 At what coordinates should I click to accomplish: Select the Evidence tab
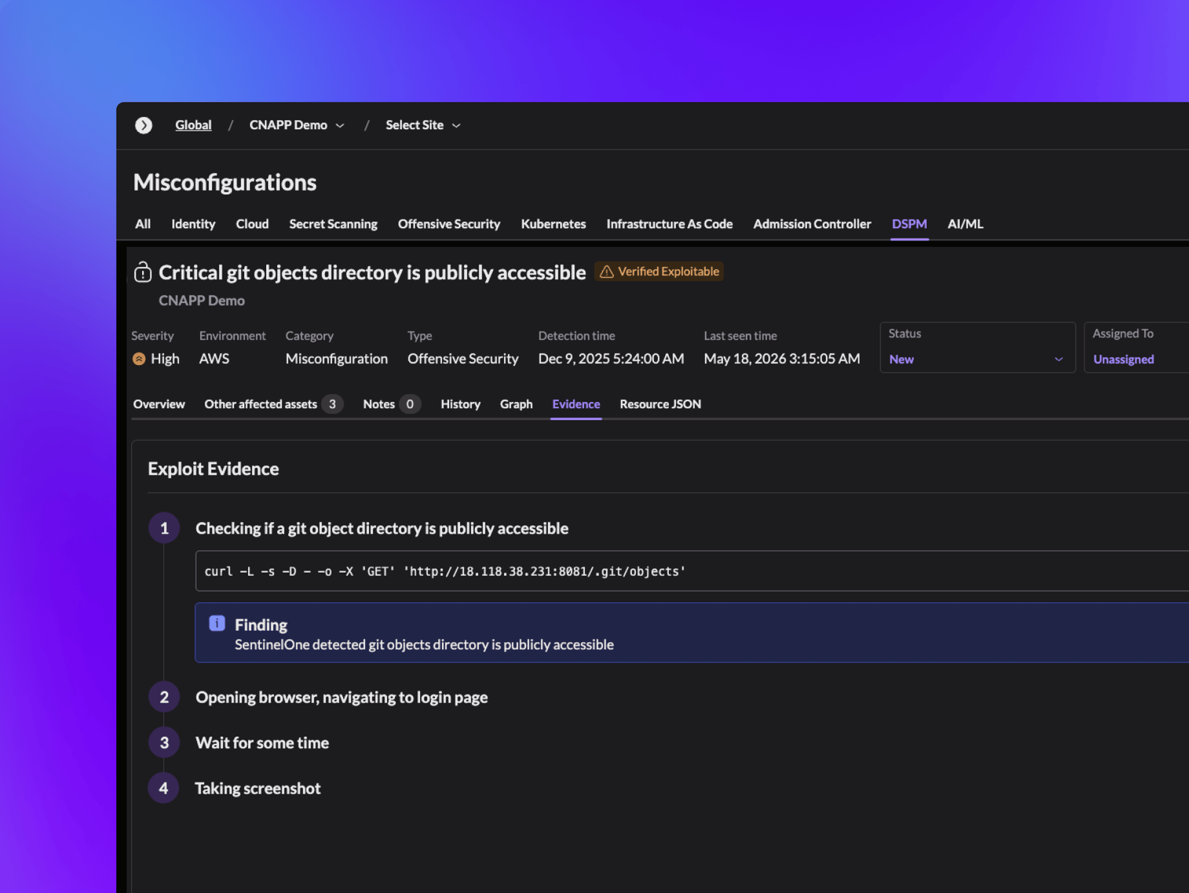pos(575,404)
